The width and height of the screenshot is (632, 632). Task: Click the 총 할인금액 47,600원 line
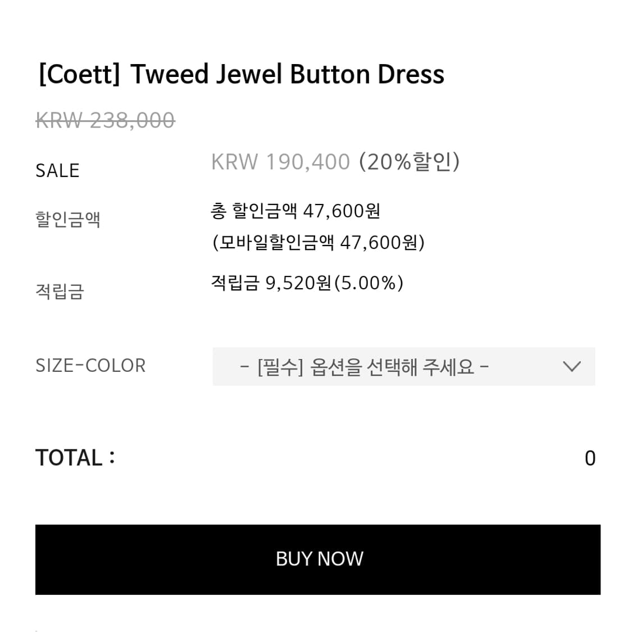coord(295,211)
